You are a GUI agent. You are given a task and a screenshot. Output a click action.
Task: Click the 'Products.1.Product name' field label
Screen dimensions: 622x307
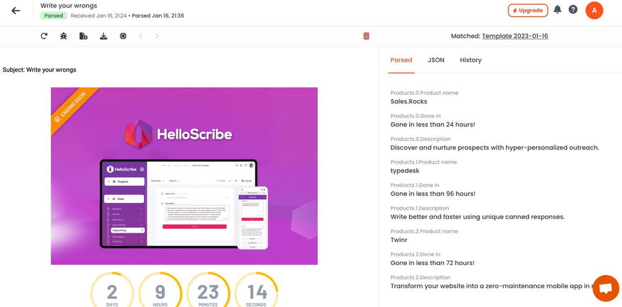coord(424,162)
